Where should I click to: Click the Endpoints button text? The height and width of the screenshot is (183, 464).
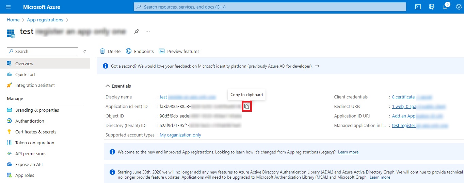coord(144,51)
